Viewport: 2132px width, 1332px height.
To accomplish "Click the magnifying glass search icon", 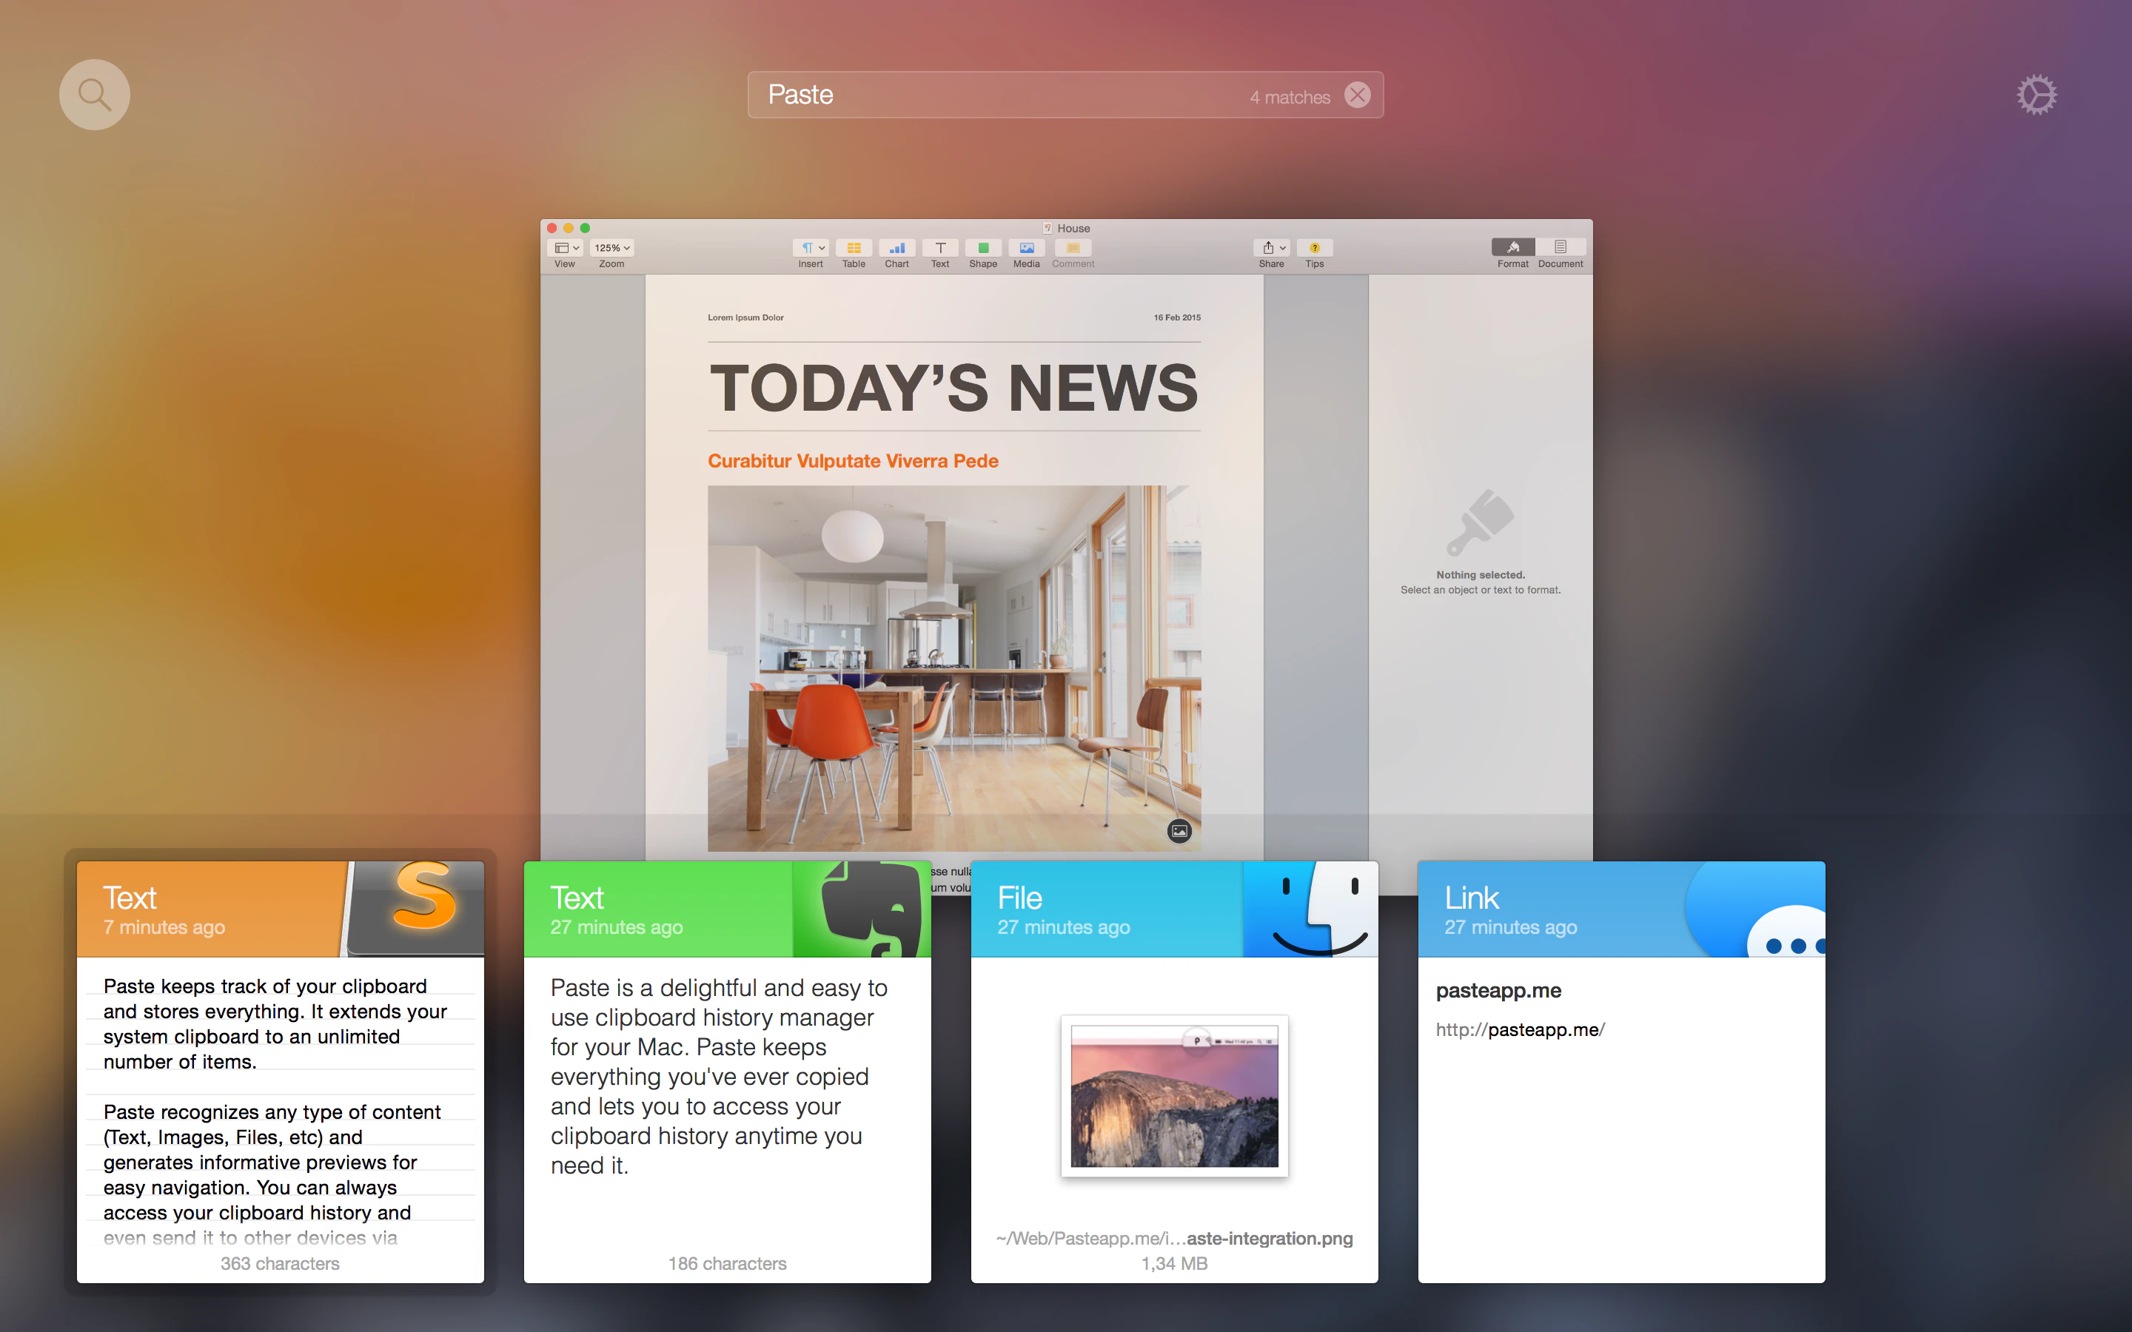I will pyautogui.click(x=94, y=94).
